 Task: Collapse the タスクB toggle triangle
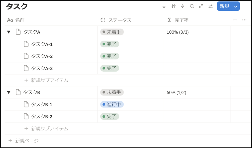[9, 92]
